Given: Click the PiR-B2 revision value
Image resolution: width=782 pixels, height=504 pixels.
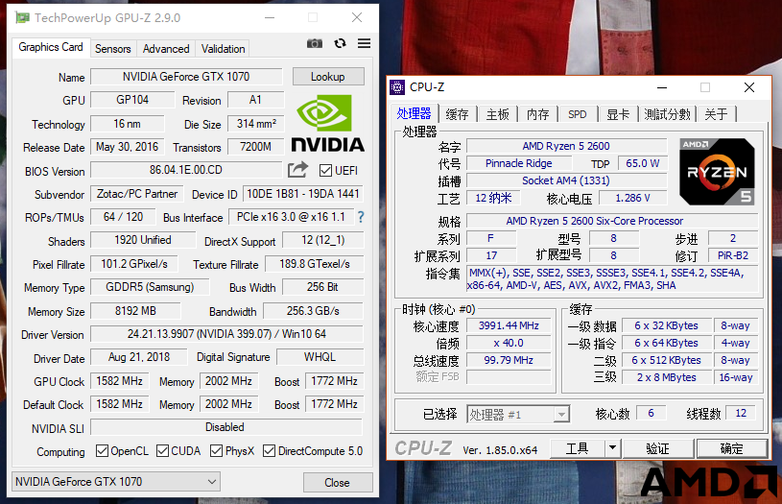Looking at the screenshot, I should [733, 255].
